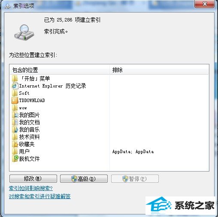The width and height of the screenshot is (218, 217).
Task: Open 对搜索和索引进行疑难解答 troubleshooting link
Action: coord(40,196)
